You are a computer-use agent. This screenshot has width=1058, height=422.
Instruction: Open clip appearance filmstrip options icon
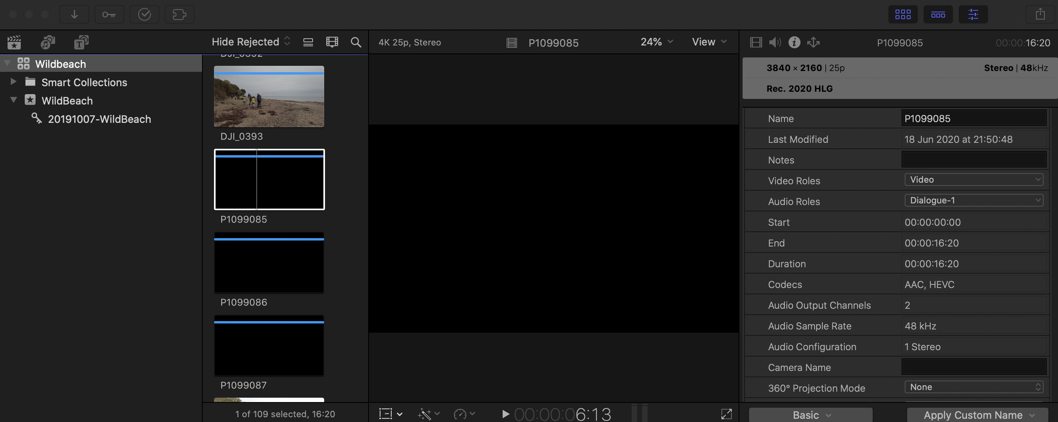click(332, 42)
